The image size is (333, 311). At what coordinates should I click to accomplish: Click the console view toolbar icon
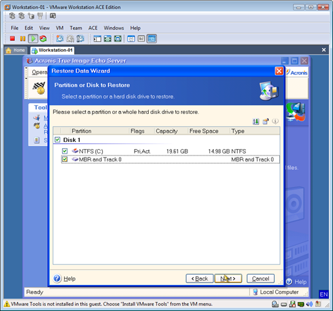[151, 39]
